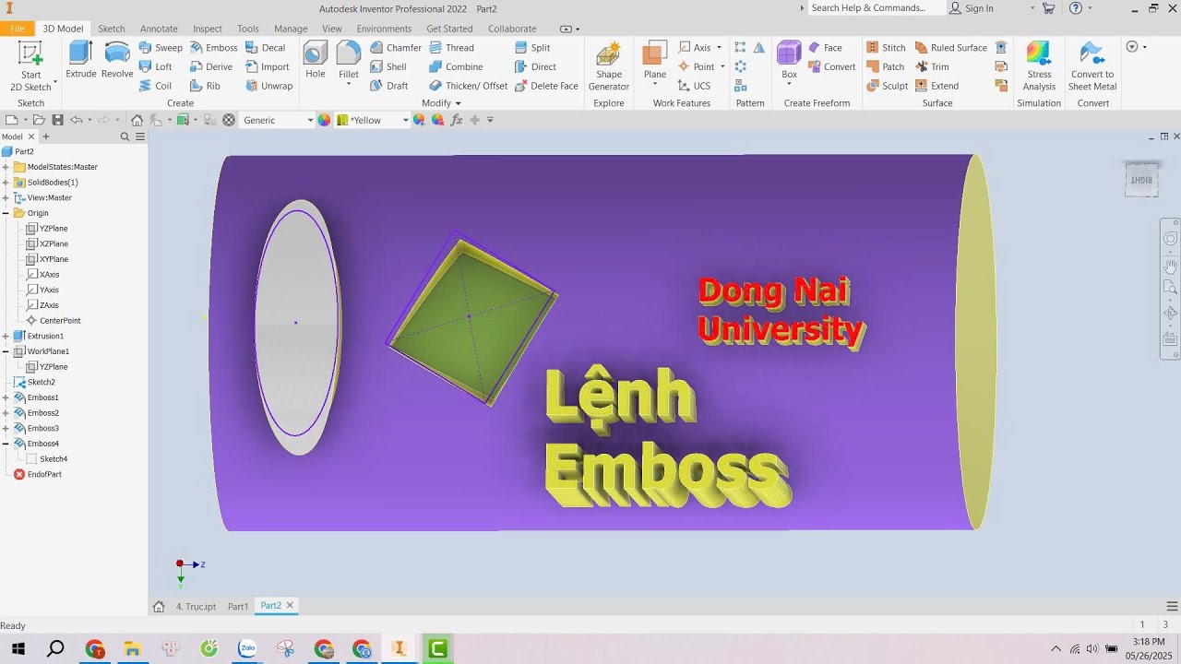
Task: Click the Sign In link
Action: tap(972, 8)
